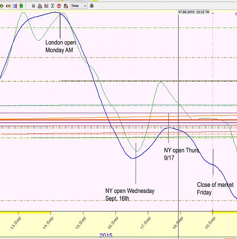This screenshot has width=237, height=239.
Task: Click the 19.Sep date axis label
Action: tap(210, 223)
